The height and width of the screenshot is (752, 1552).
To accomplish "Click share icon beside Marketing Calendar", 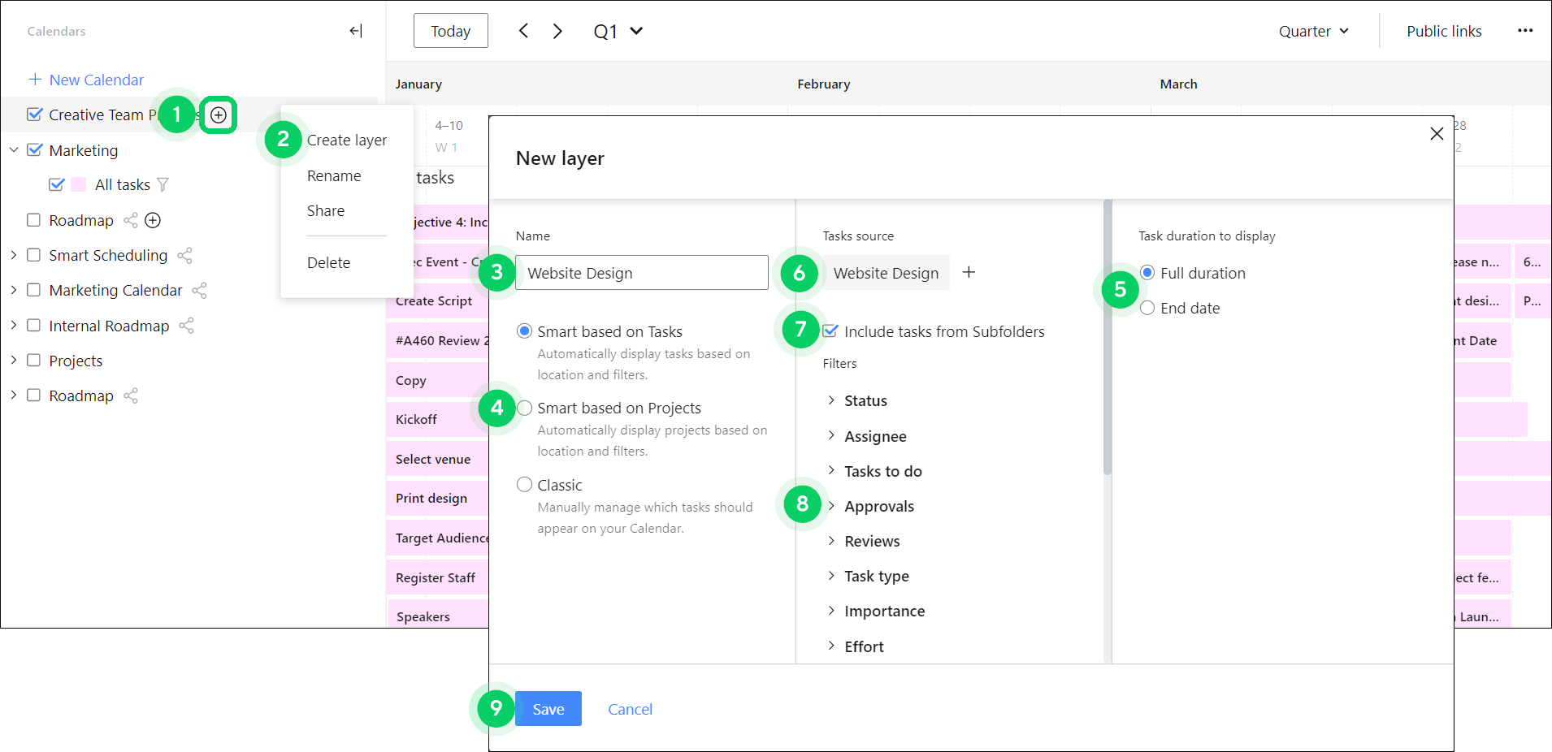I will point(200,291).
